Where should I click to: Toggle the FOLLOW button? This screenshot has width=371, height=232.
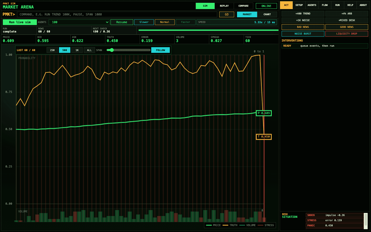161,50
